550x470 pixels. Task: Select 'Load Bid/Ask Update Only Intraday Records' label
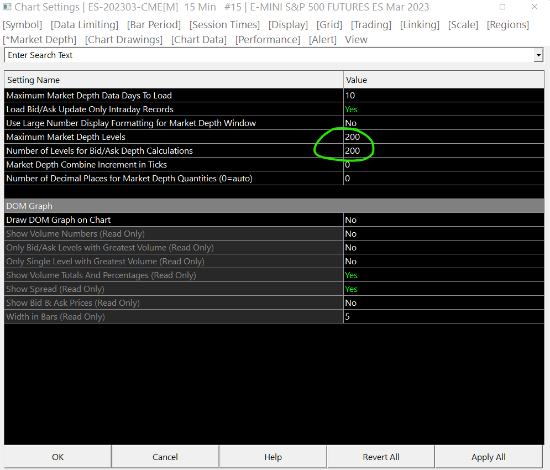[90, 109]
